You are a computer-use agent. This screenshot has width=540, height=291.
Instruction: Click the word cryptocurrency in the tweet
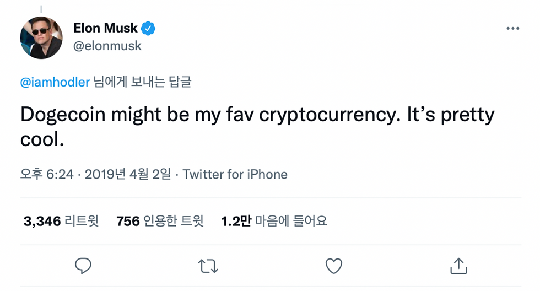pos(323,115)
